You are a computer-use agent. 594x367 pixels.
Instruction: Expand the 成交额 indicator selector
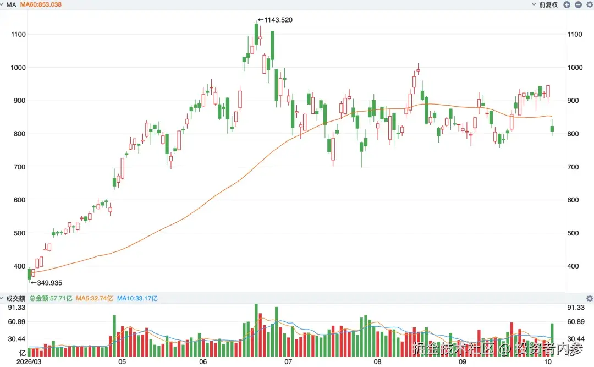[x=13, y=298]
